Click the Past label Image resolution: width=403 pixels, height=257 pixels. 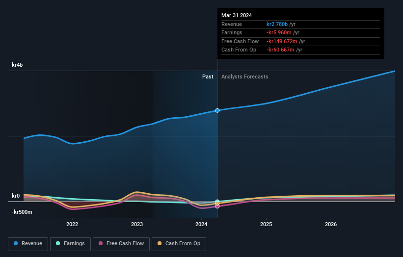tap(208, 77)
